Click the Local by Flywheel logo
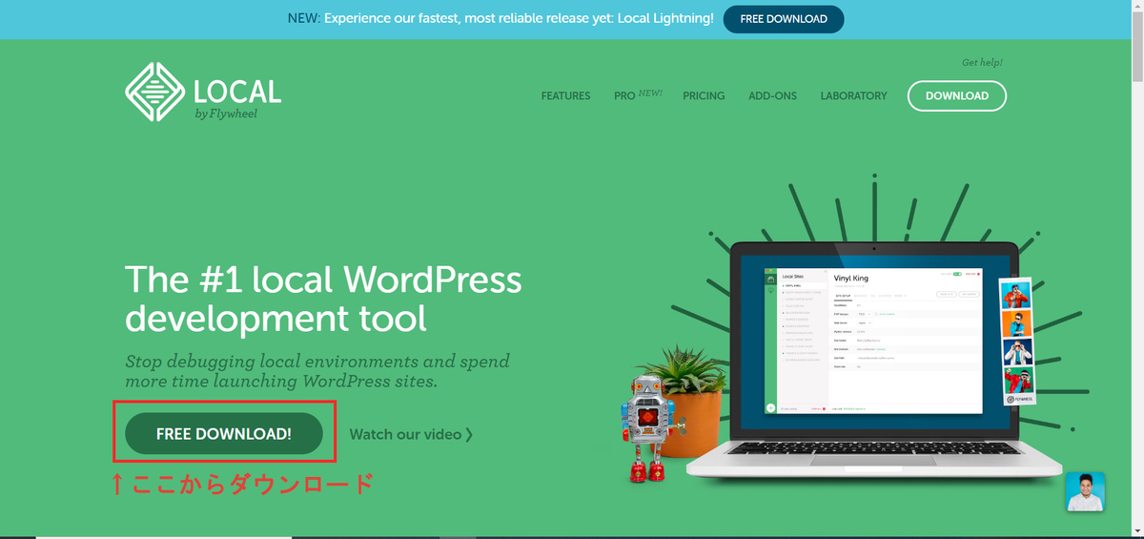The width and height of the screenshot is (1144, 539). (x=203, y=92)
